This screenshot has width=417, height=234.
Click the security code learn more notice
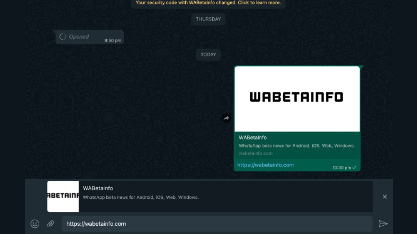coord(208,3)
